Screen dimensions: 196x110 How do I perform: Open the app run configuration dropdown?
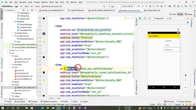point(112,6)
